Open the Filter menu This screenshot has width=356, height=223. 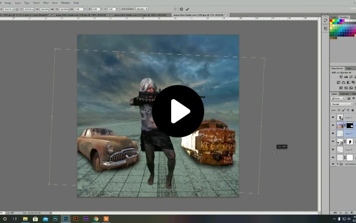point(46,3)
